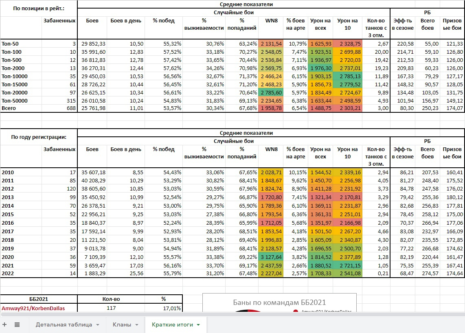Click cell 1 880,52 in 2021 row
Screen dimensions: 465x333
320,266
